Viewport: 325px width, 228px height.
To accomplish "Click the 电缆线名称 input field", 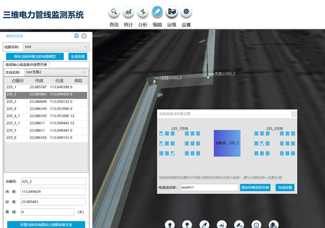I will coord(210,187).
